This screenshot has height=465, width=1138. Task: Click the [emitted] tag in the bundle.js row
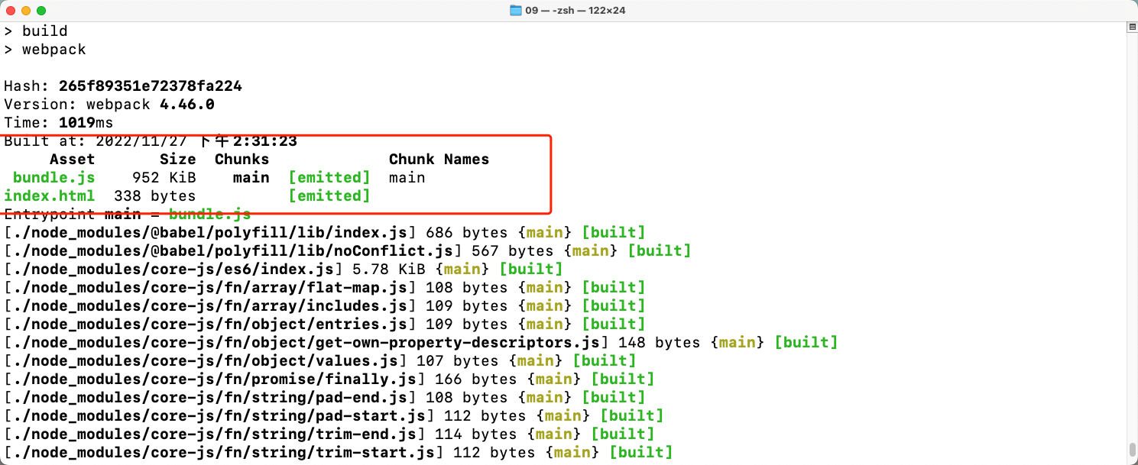tap(329, 178)
